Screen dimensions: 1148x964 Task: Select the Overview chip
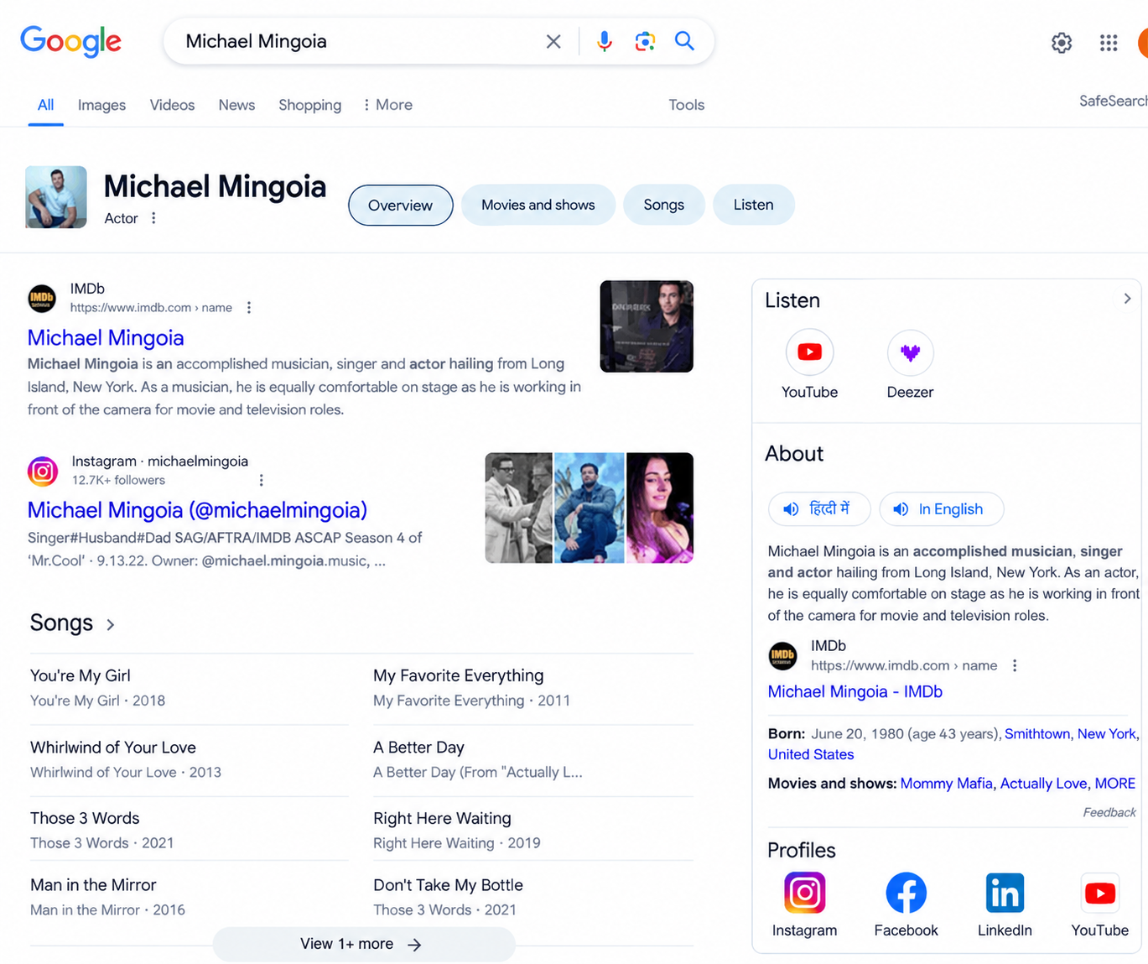tap(401, 206)
